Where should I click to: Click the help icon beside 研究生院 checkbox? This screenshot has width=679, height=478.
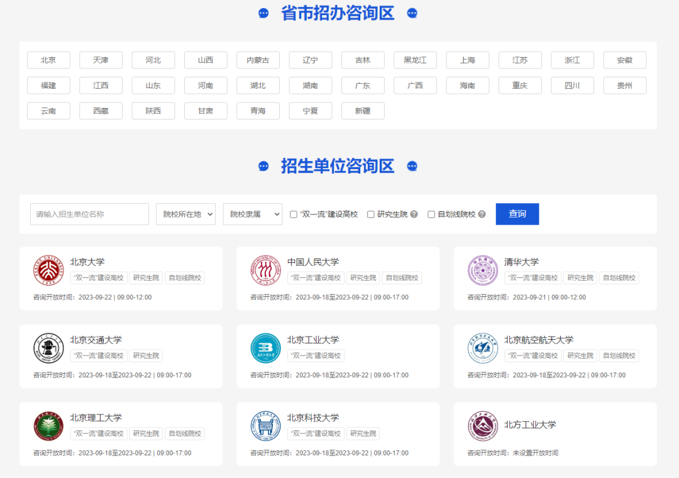414,214
